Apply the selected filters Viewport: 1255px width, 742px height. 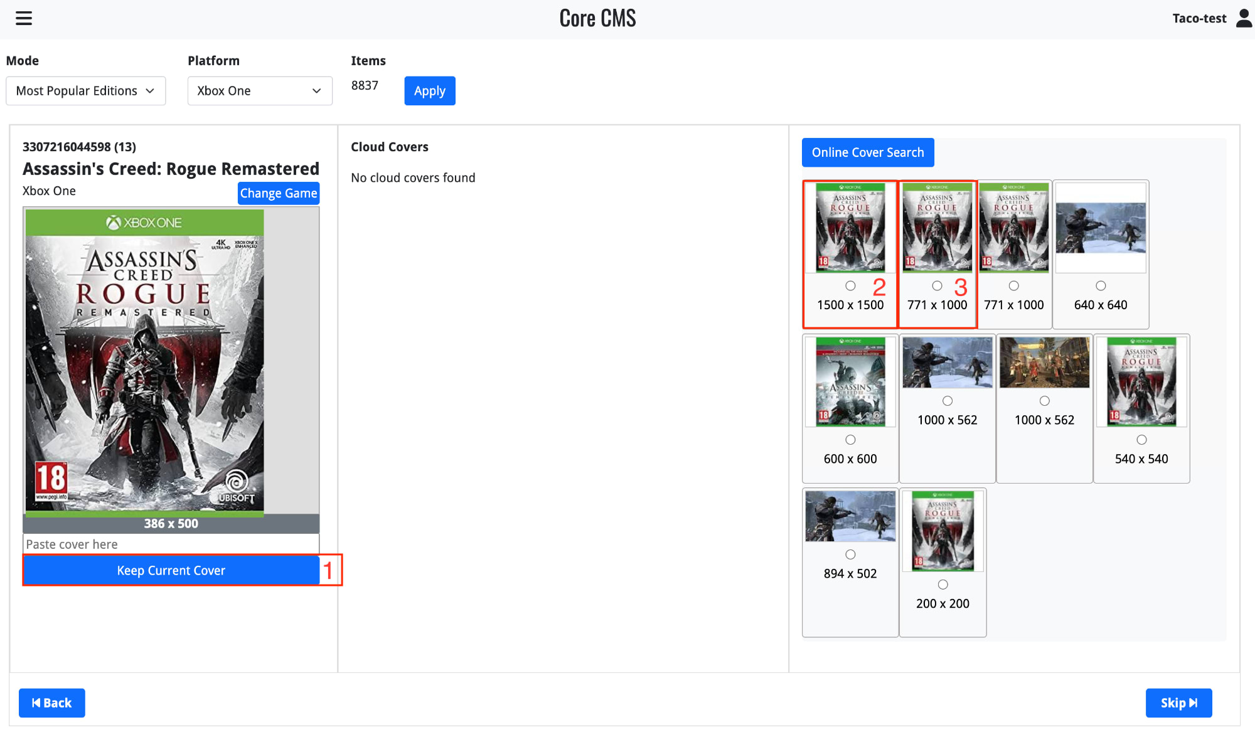click(430, 91)
